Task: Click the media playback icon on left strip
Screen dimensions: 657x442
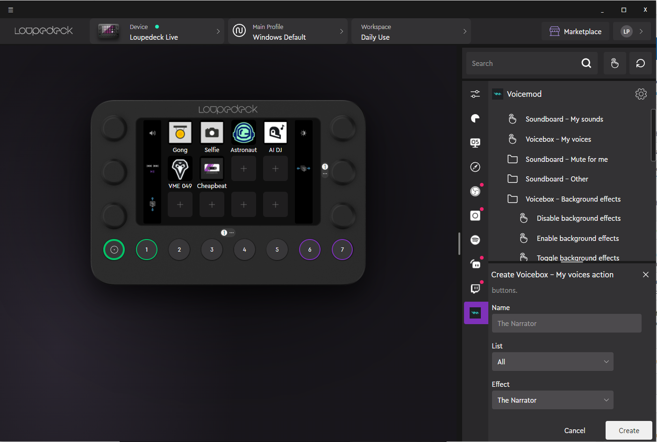Action: [x=152, y=168]
